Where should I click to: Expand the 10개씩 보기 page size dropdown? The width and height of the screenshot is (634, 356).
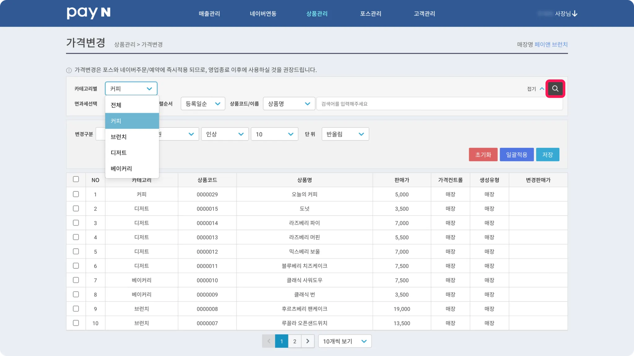[x=345, y=341]
